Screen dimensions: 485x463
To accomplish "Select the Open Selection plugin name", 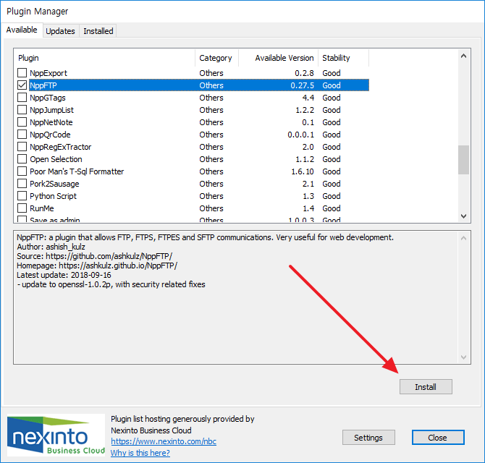I will [56, 159].
